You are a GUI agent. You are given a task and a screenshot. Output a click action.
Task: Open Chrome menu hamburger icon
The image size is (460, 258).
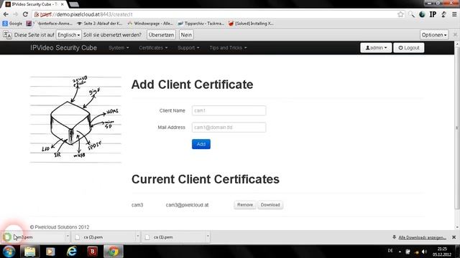[454, 14]
